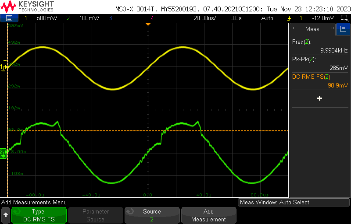Select the channel 2 ground marker
This screenshot has height=224, width=351.
[x=3, y=152]
